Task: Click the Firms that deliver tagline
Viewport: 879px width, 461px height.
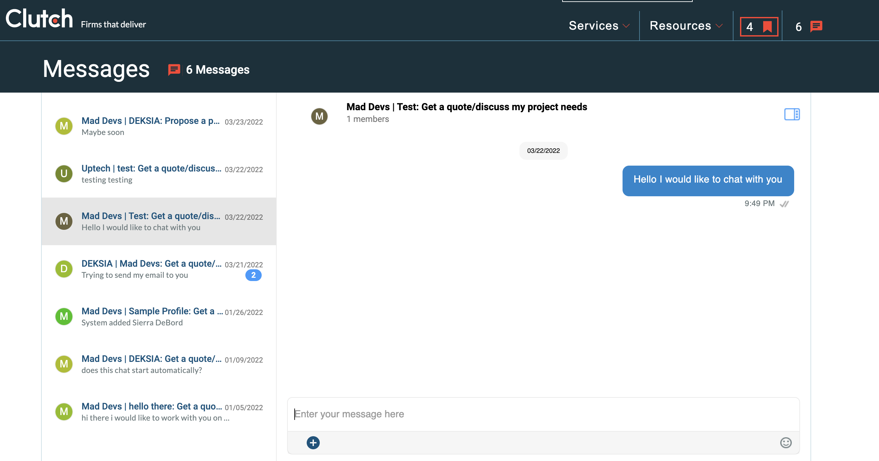Action: (113, 24)
